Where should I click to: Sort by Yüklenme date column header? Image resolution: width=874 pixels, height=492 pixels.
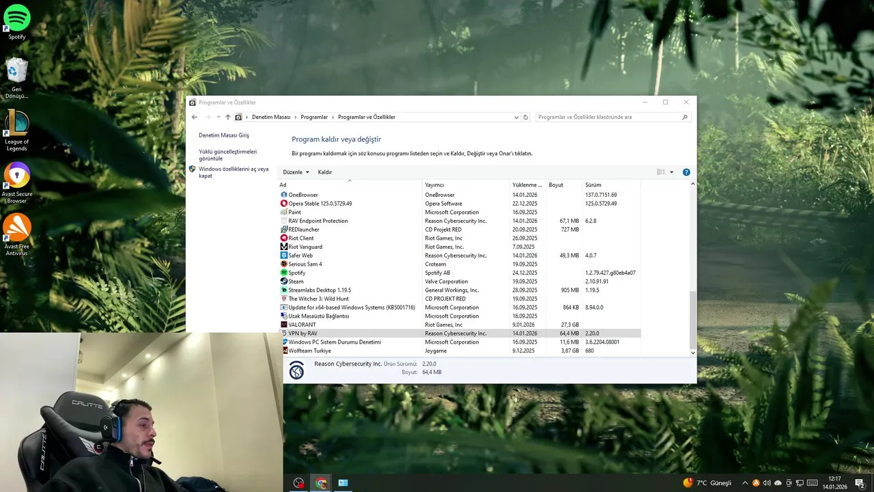pyautogui.click(x=528, y=185)
